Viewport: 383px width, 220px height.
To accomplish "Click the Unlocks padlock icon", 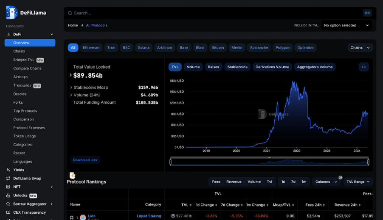I will [x=8, y=195].
